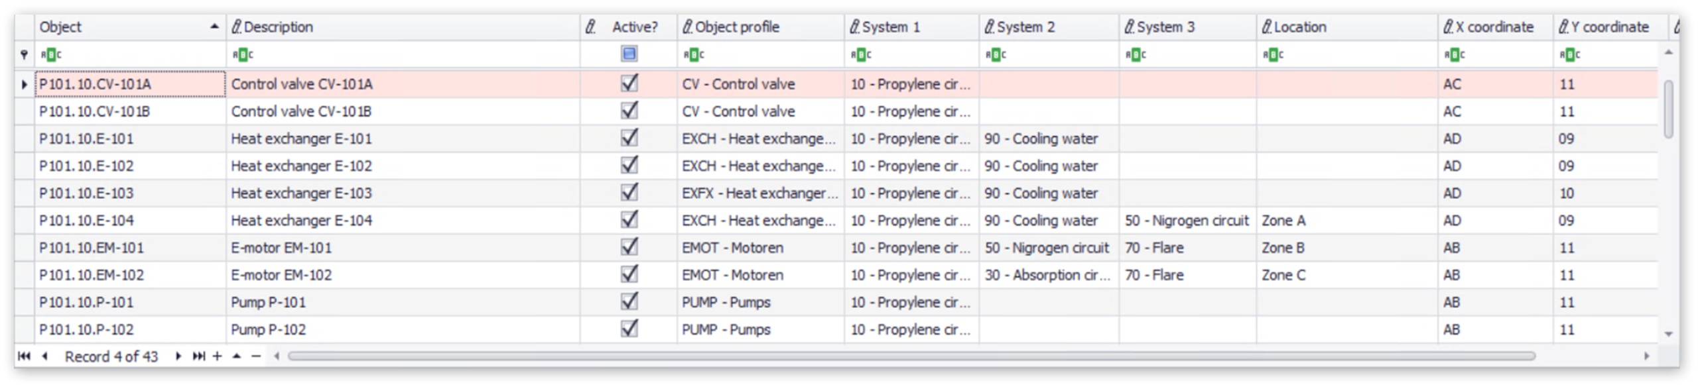Open Object column filter condition ABC selector
1698x385 pixels.
coord(50,54)
